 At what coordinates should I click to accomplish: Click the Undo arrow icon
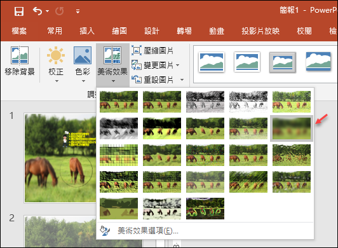coord(37,11)
